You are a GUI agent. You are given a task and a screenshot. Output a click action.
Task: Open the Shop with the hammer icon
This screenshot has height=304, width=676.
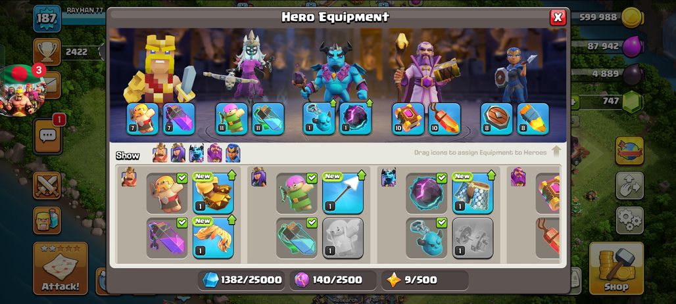pyautogui.click(x=616, y=269)
